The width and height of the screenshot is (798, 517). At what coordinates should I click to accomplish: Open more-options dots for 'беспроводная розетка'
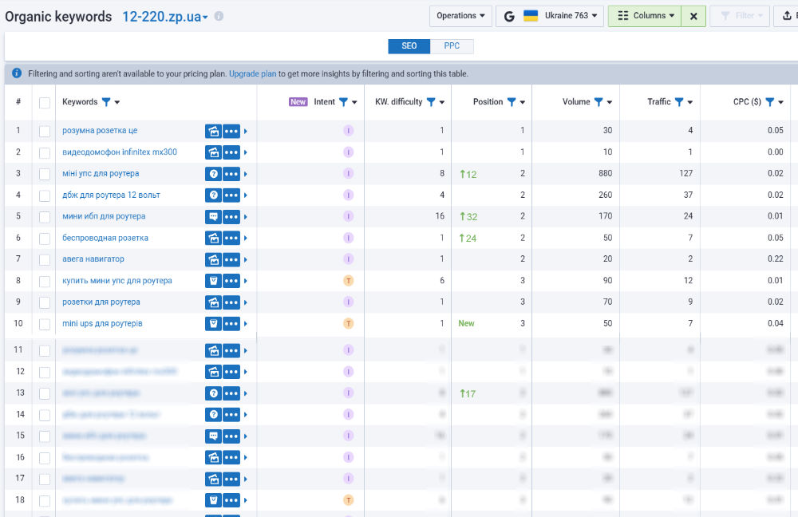231,238
